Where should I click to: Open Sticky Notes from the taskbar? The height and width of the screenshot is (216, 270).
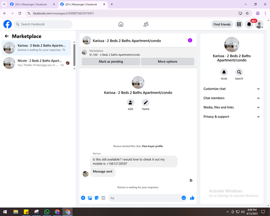click(26, 212)
